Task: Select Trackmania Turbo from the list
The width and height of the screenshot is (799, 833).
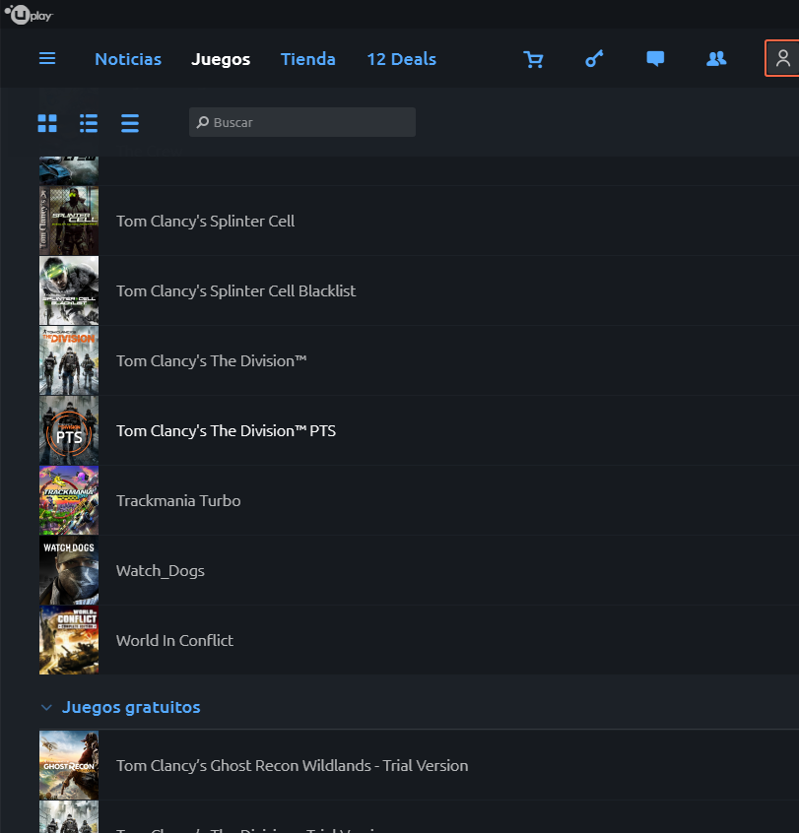Action: (178, 501)
